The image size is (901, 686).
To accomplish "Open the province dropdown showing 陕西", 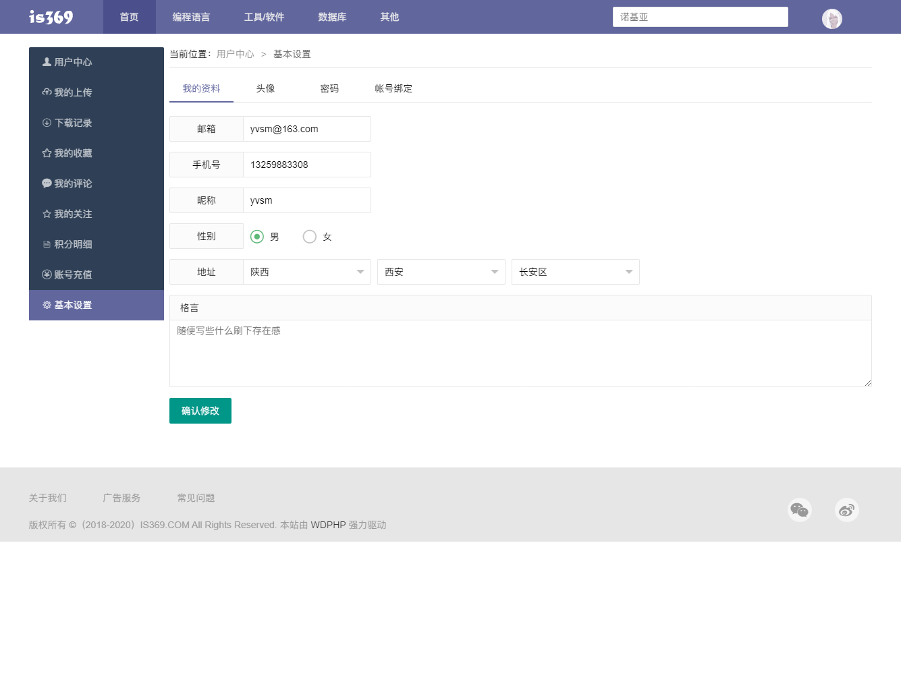I will (x=307, y=272).
